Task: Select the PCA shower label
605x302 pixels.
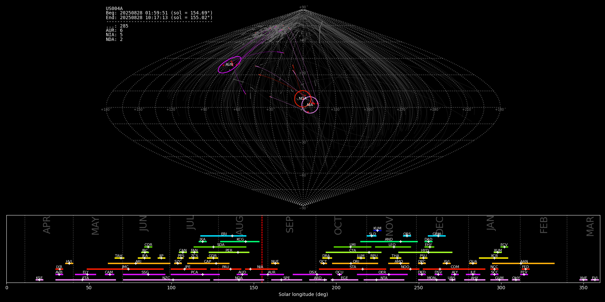Action: (195, 272)
